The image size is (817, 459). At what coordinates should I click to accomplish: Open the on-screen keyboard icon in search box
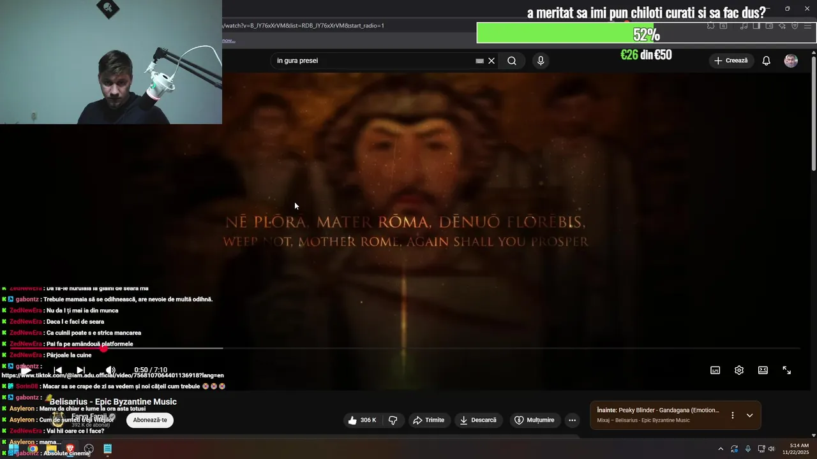point(479,61)
